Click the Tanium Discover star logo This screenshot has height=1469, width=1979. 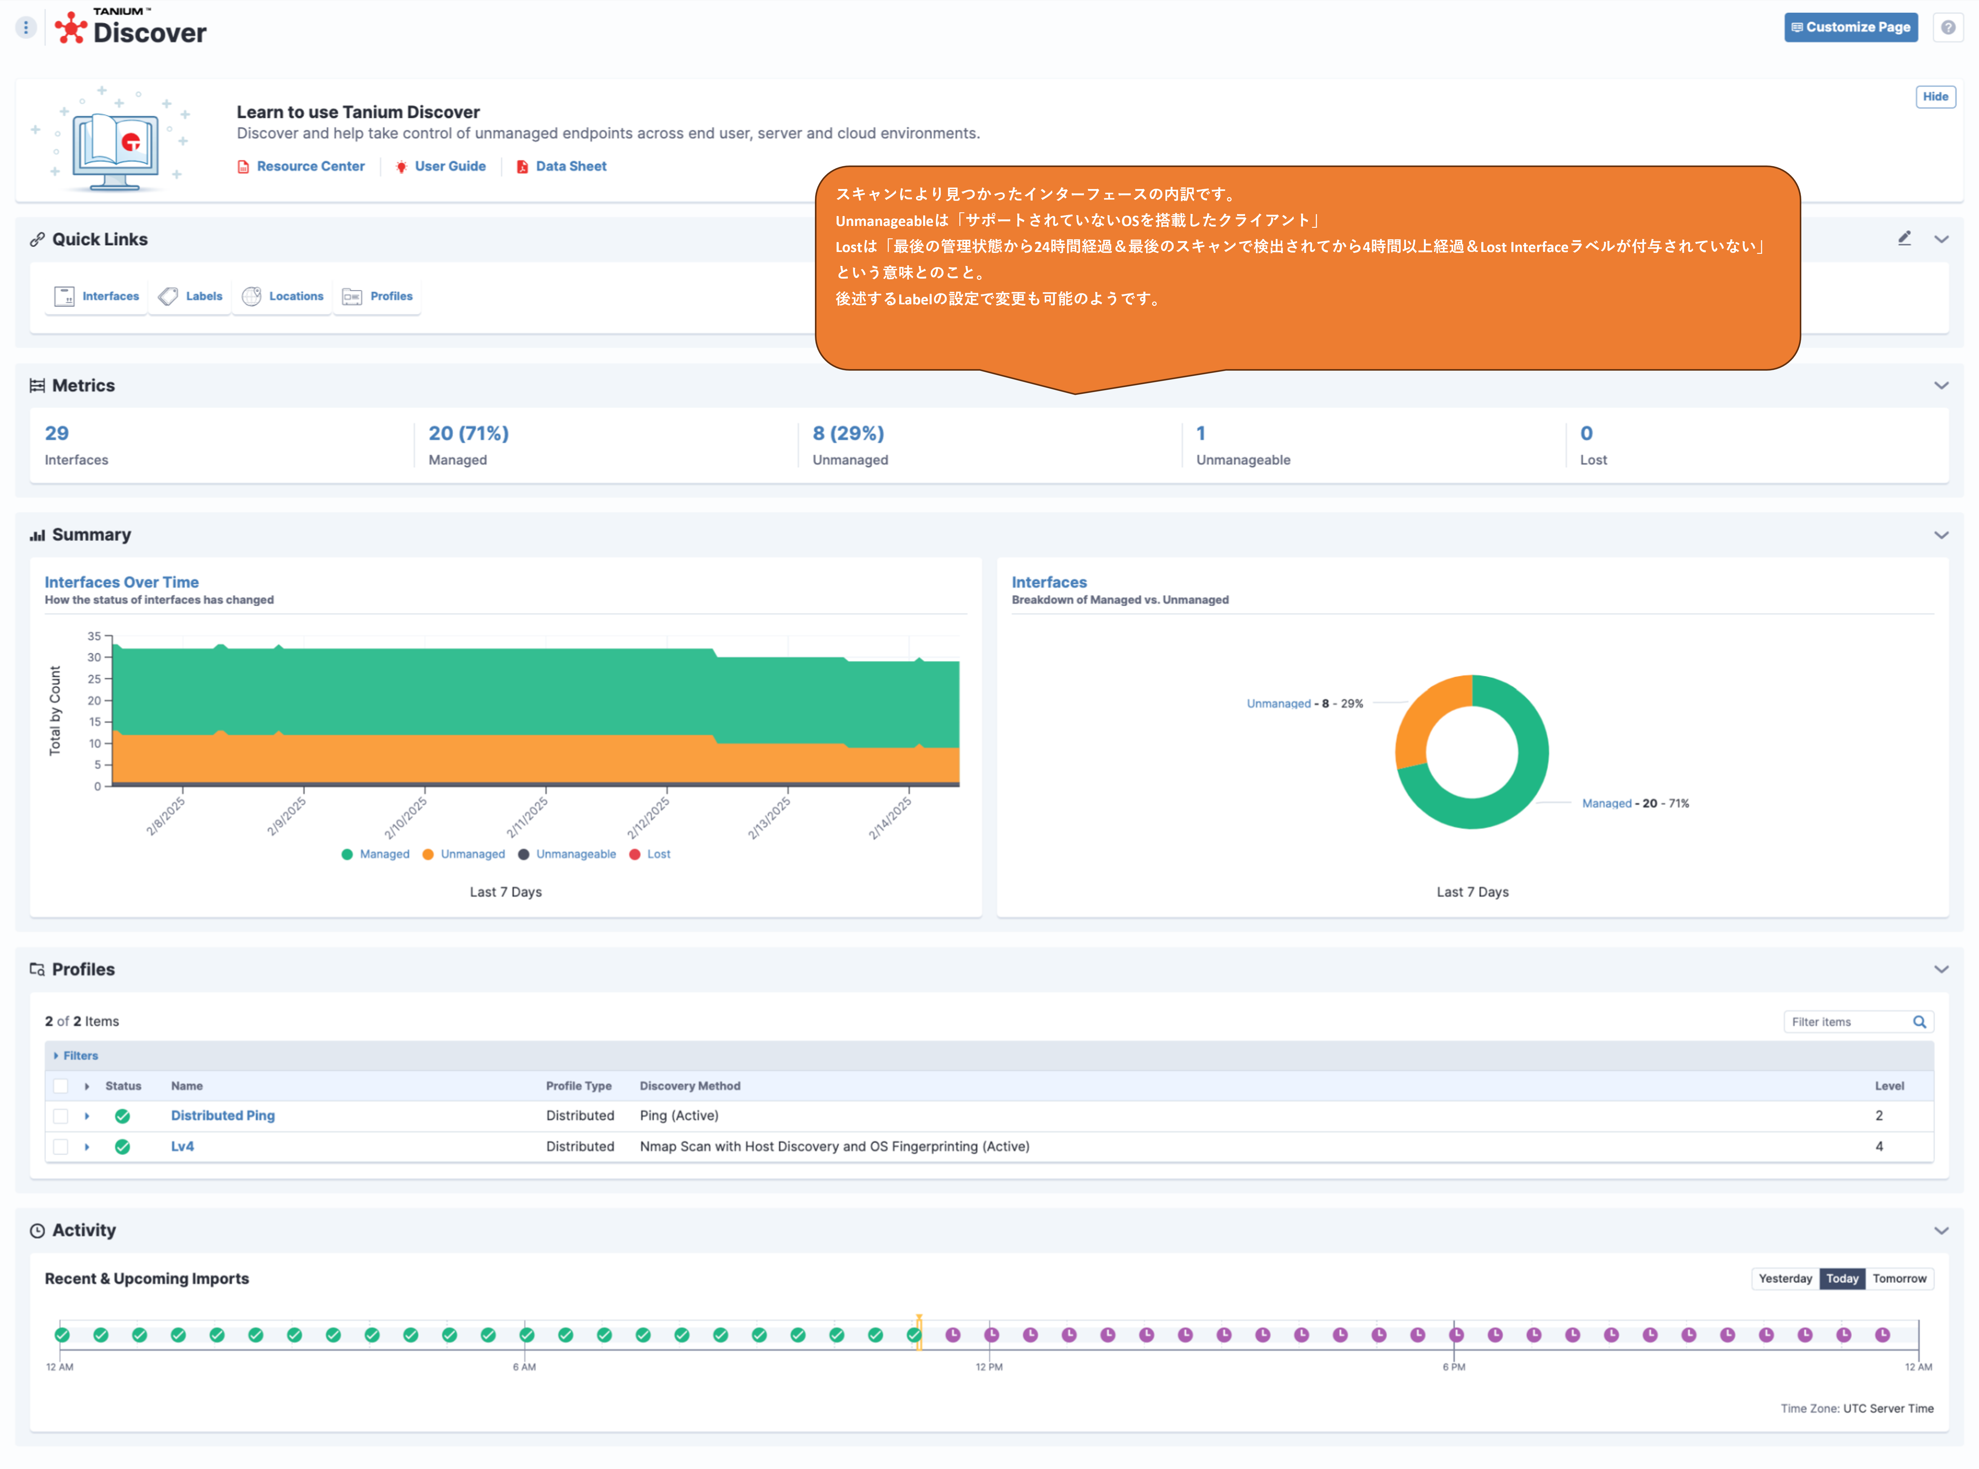pos(71,28)
